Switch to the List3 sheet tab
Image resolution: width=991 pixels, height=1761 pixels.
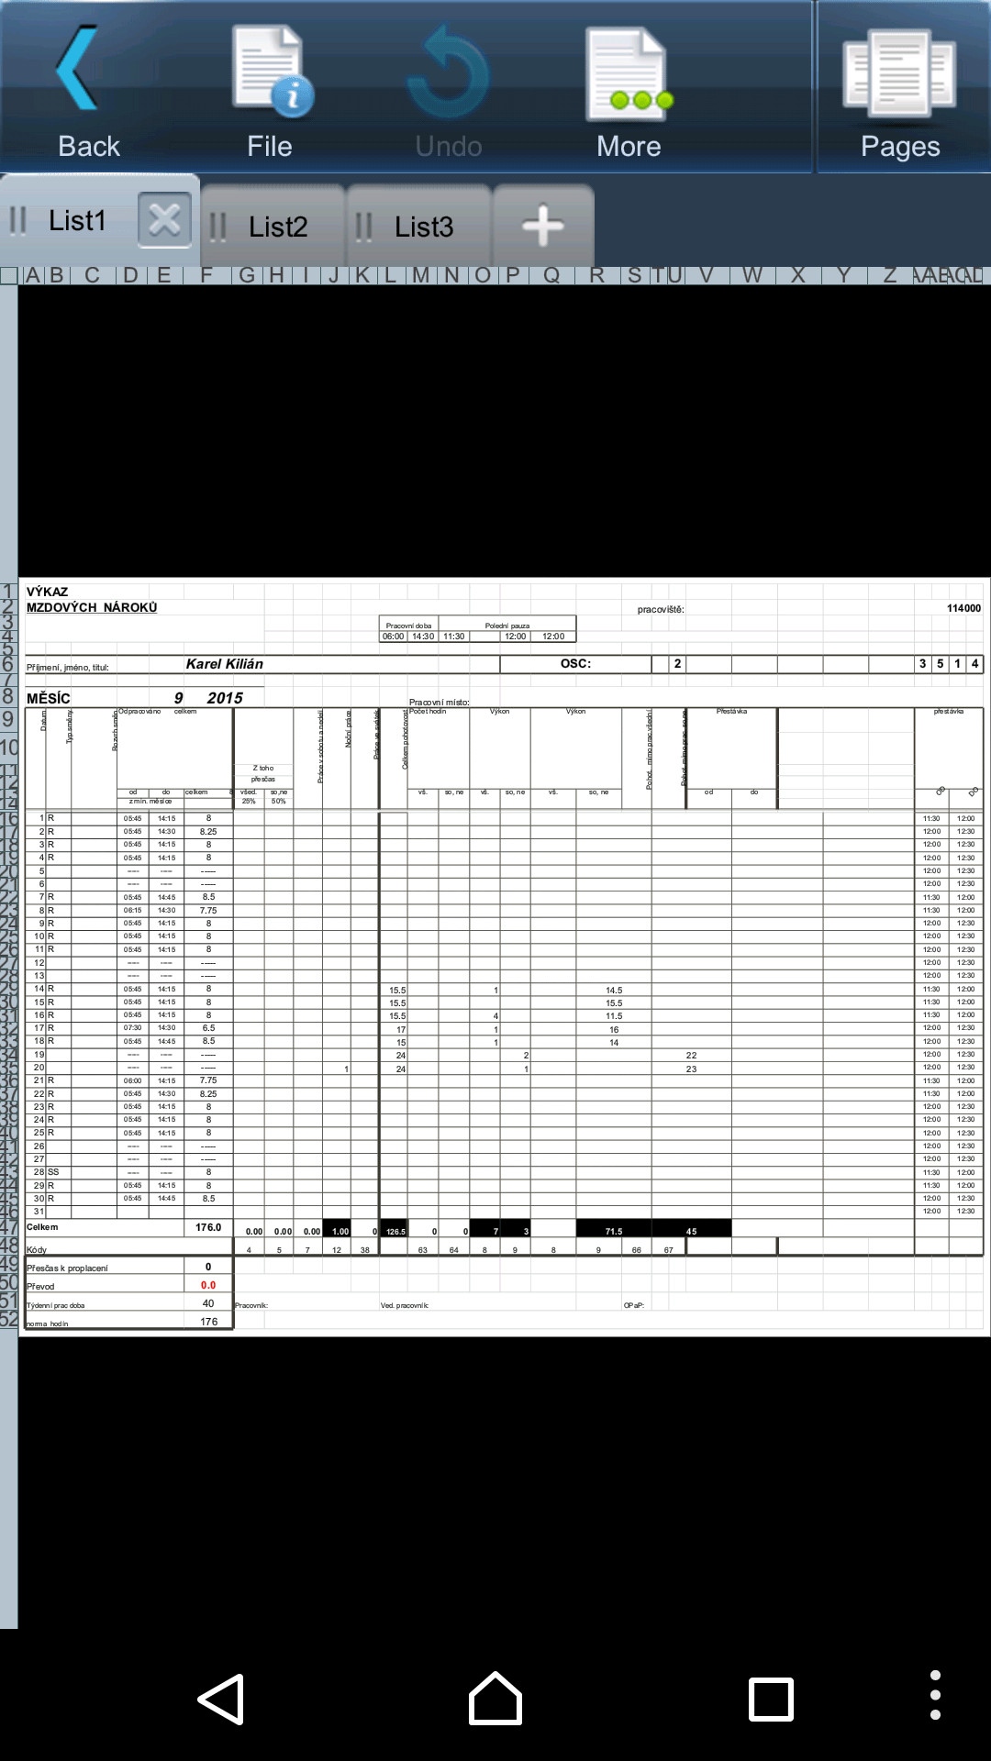pos(418,226)
